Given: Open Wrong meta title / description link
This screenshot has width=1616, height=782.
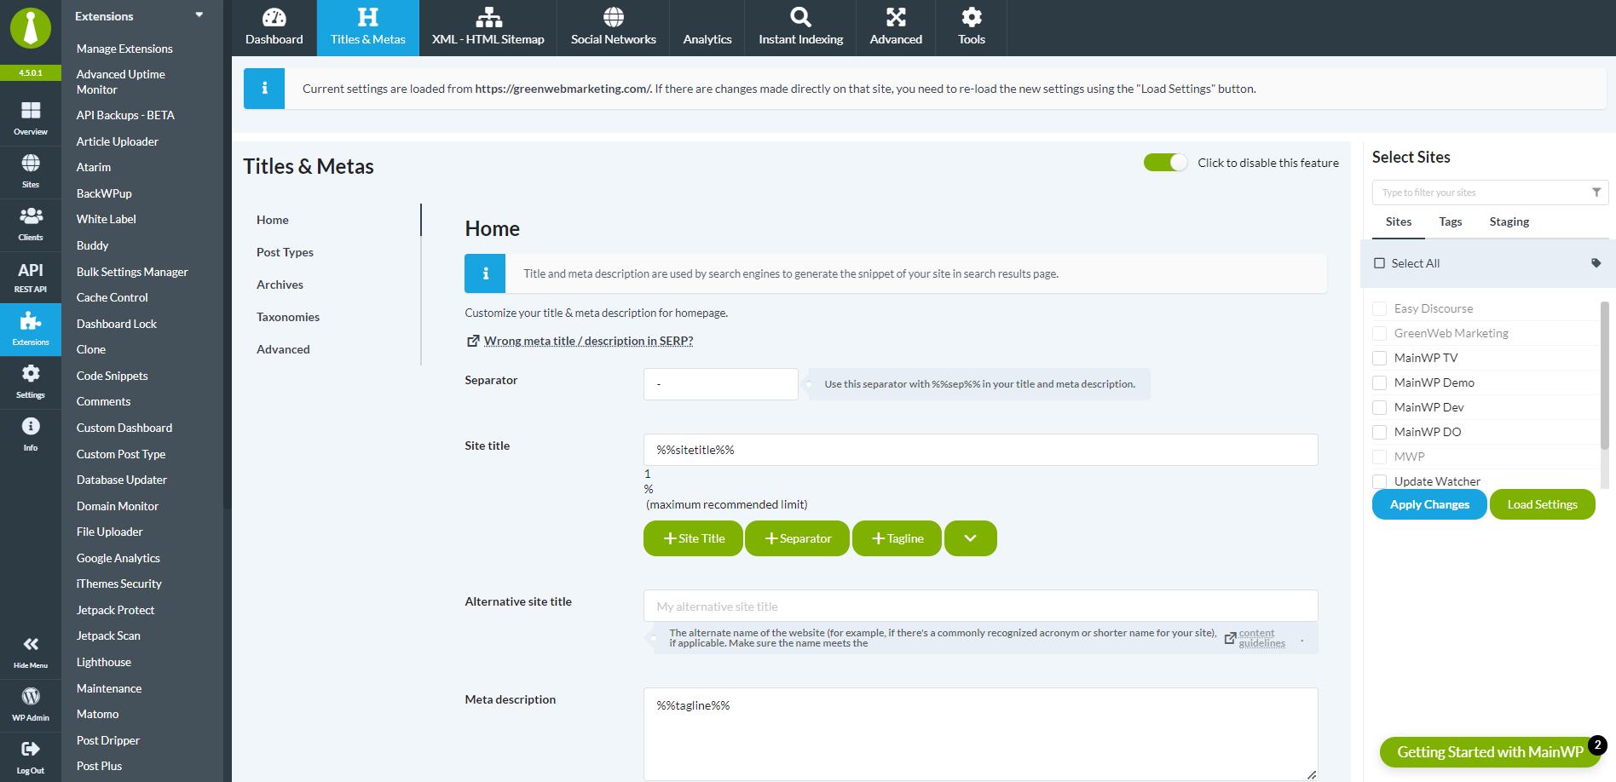Looking at the screenshot, I should (588, 341).
